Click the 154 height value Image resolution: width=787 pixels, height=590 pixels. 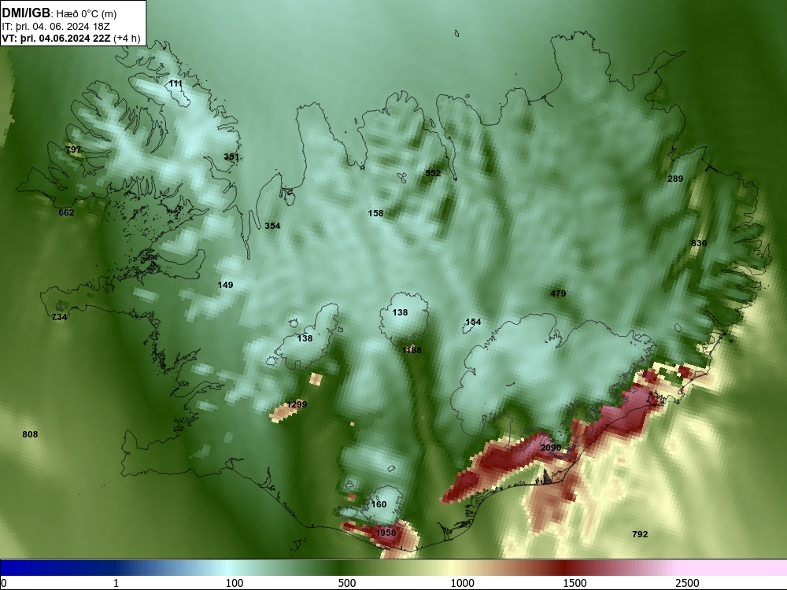(473, 322)
